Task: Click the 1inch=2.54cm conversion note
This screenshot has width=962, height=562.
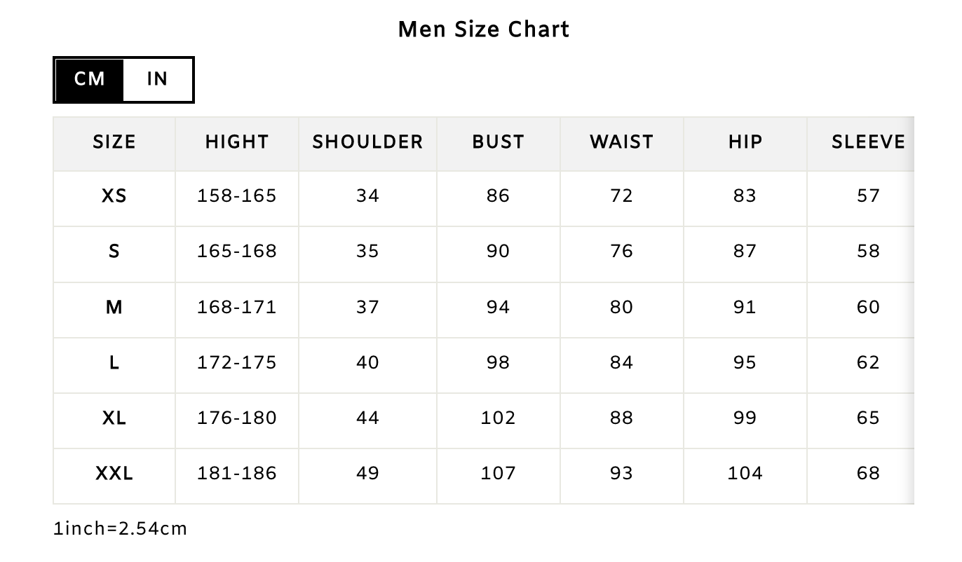Action: pyautogui.click(x=121, y=528)
